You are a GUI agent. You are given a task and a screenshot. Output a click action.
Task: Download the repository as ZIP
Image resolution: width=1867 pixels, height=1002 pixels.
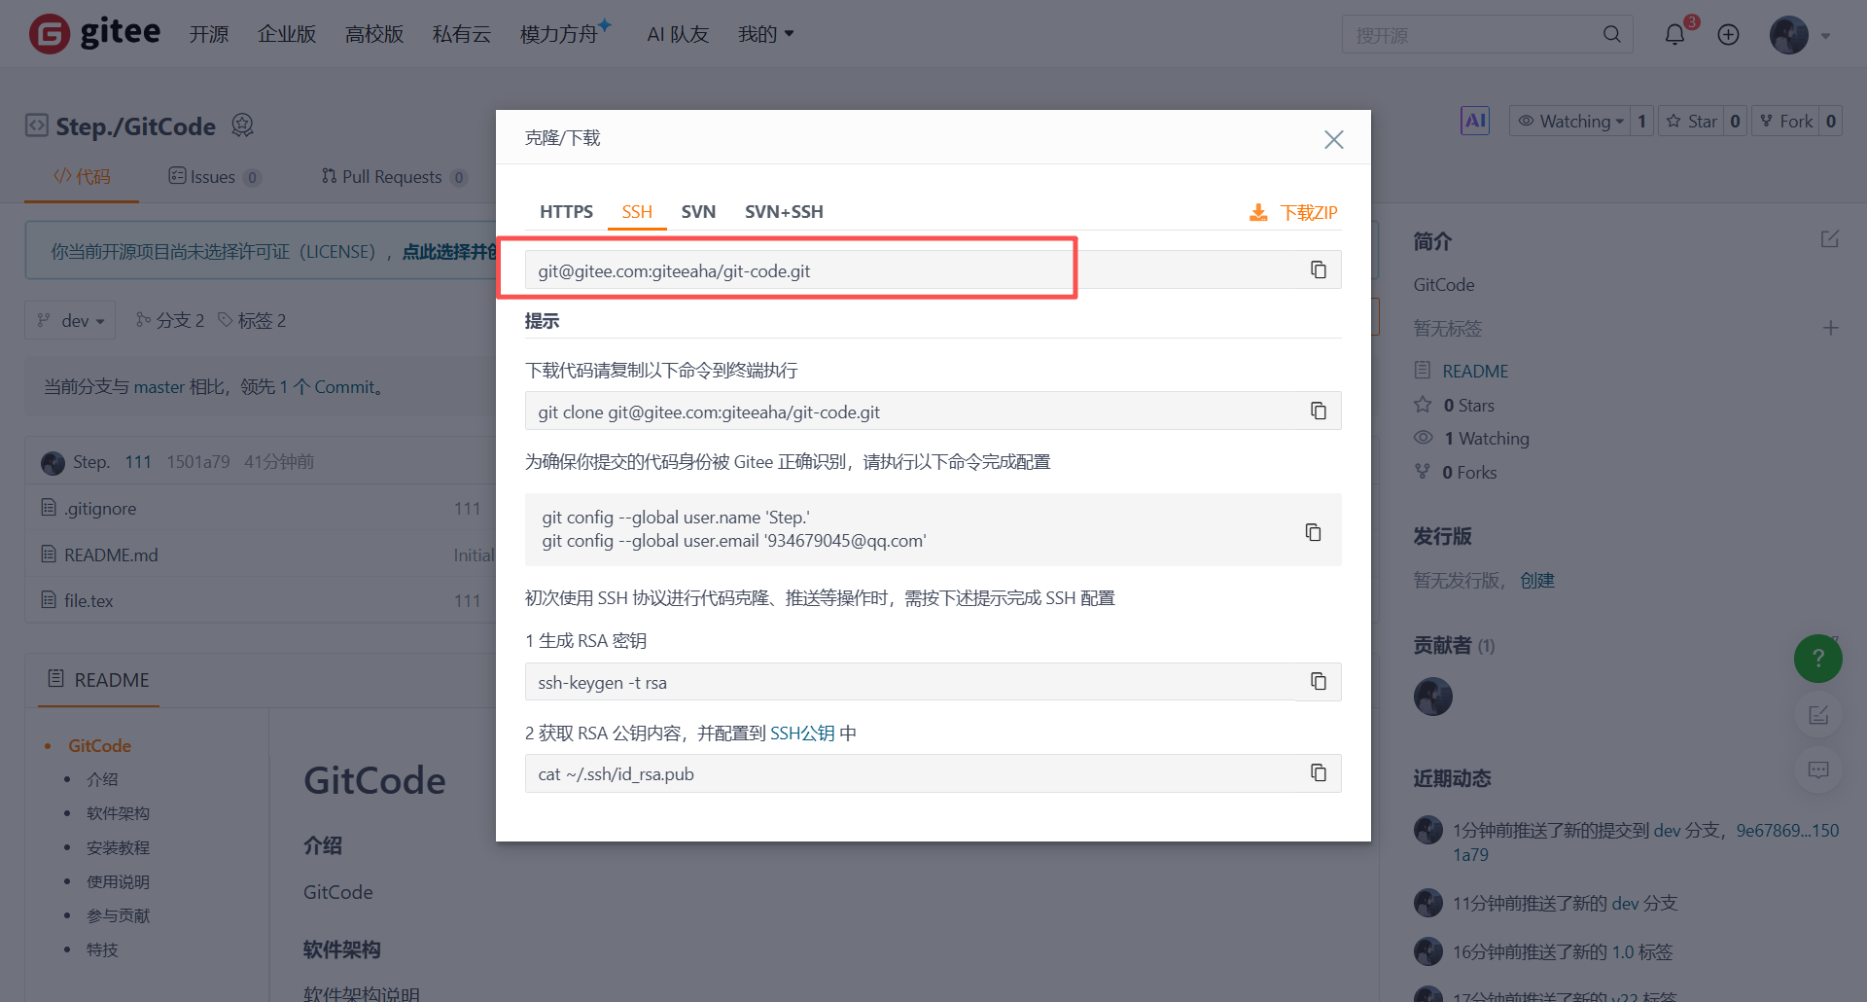1293,212
